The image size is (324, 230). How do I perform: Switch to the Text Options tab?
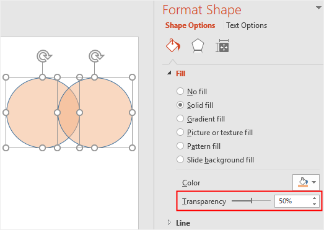tap(247, 25)
